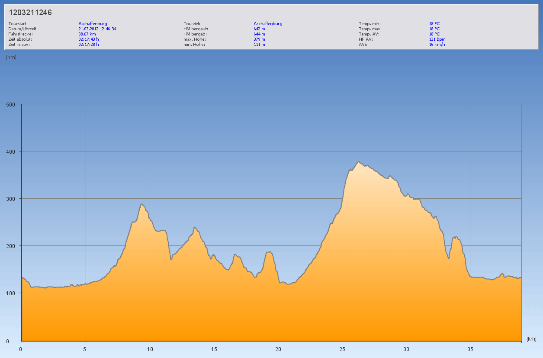The width and height of the screenshot is (543, 358).
Task: Click the 500 label on the y-axis
Action: [x=11, y=104]
